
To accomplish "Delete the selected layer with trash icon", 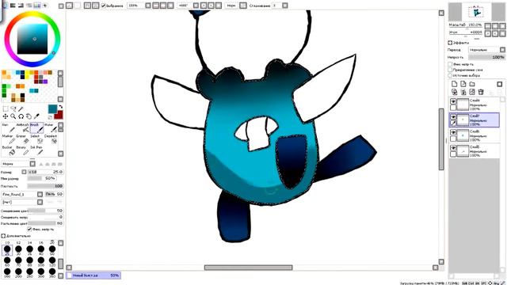I will [481, 92].
